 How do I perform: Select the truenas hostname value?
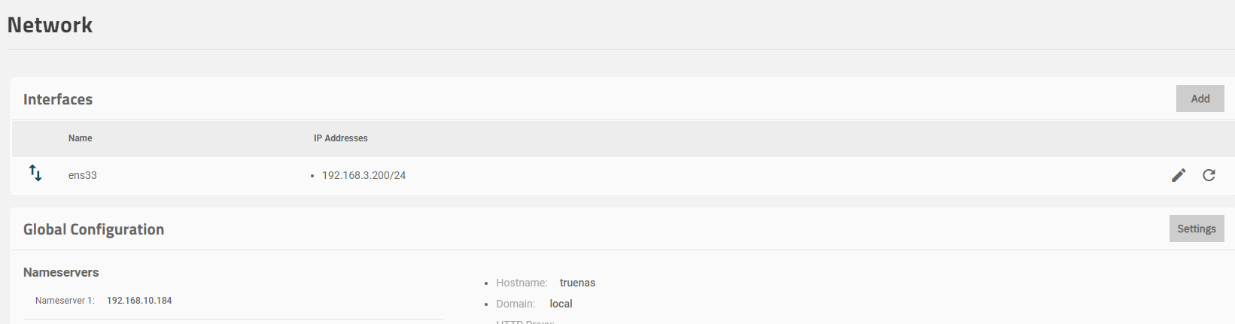[x=577, y=283]
